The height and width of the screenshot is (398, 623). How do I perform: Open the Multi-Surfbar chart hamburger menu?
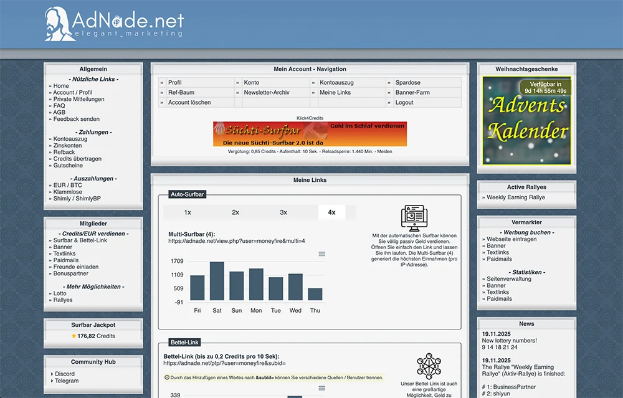coord(321,254)
